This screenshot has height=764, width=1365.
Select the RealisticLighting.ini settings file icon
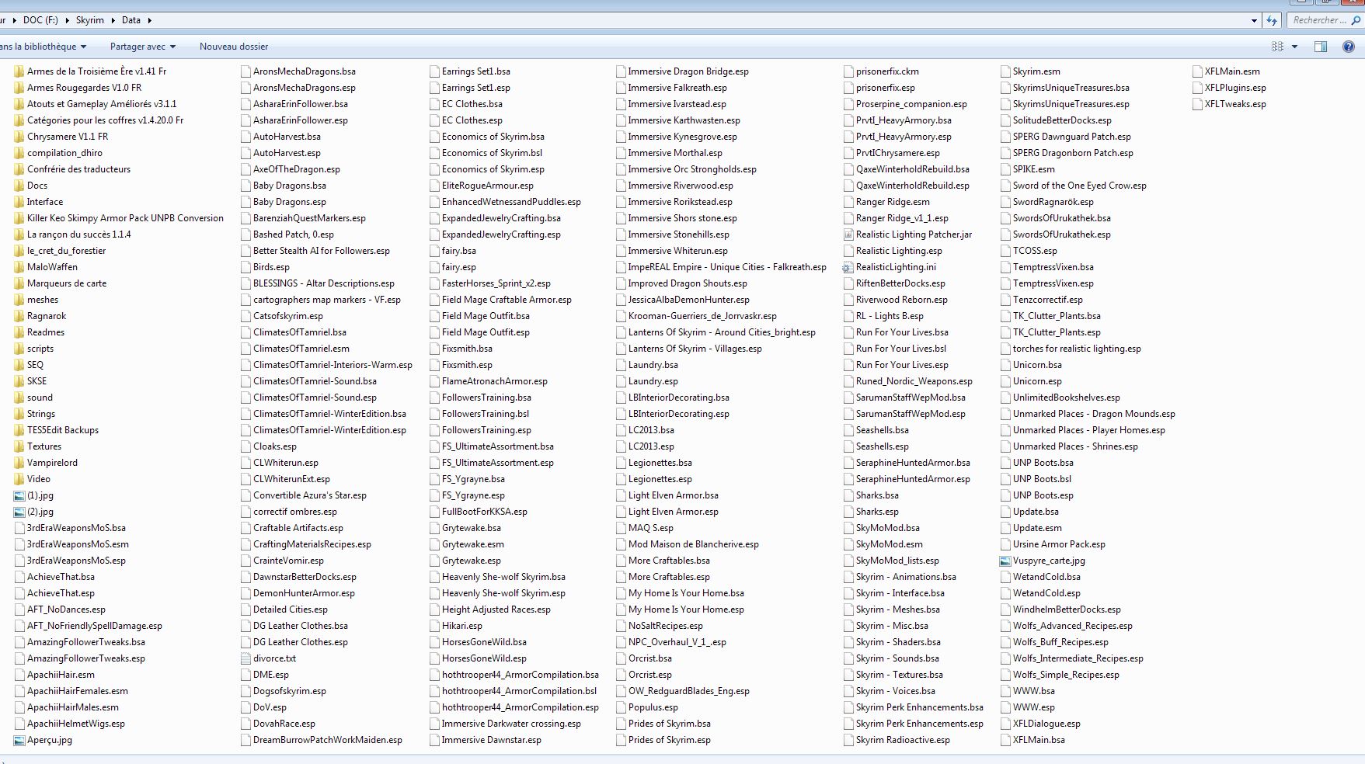pyautogui.click(x=848, y=267)
